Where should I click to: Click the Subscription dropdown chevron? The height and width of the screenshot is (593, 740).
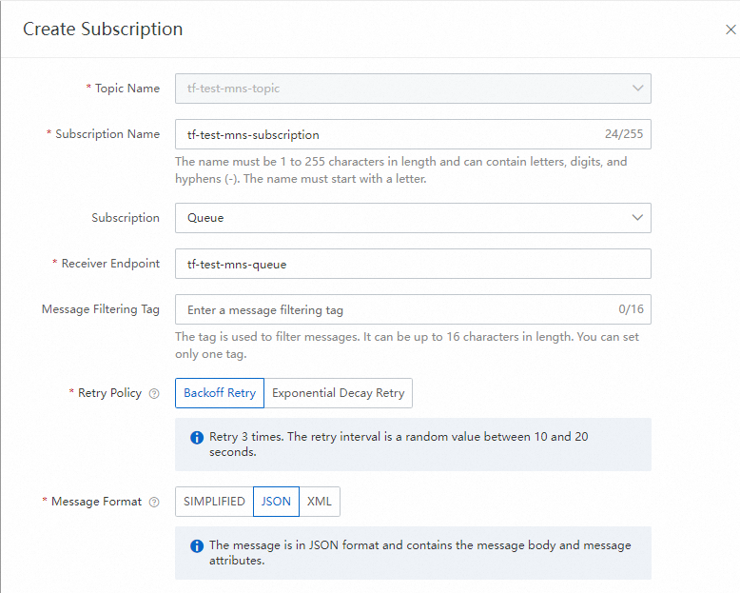click(x=637, y=218)
